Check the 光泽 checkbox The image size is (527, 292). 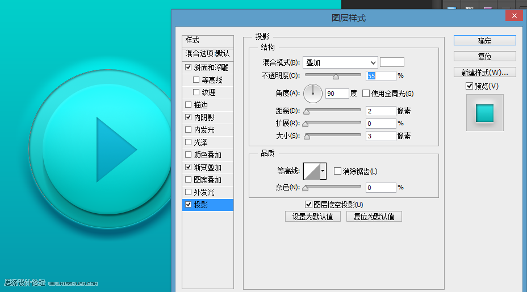[x=188, y=142]
